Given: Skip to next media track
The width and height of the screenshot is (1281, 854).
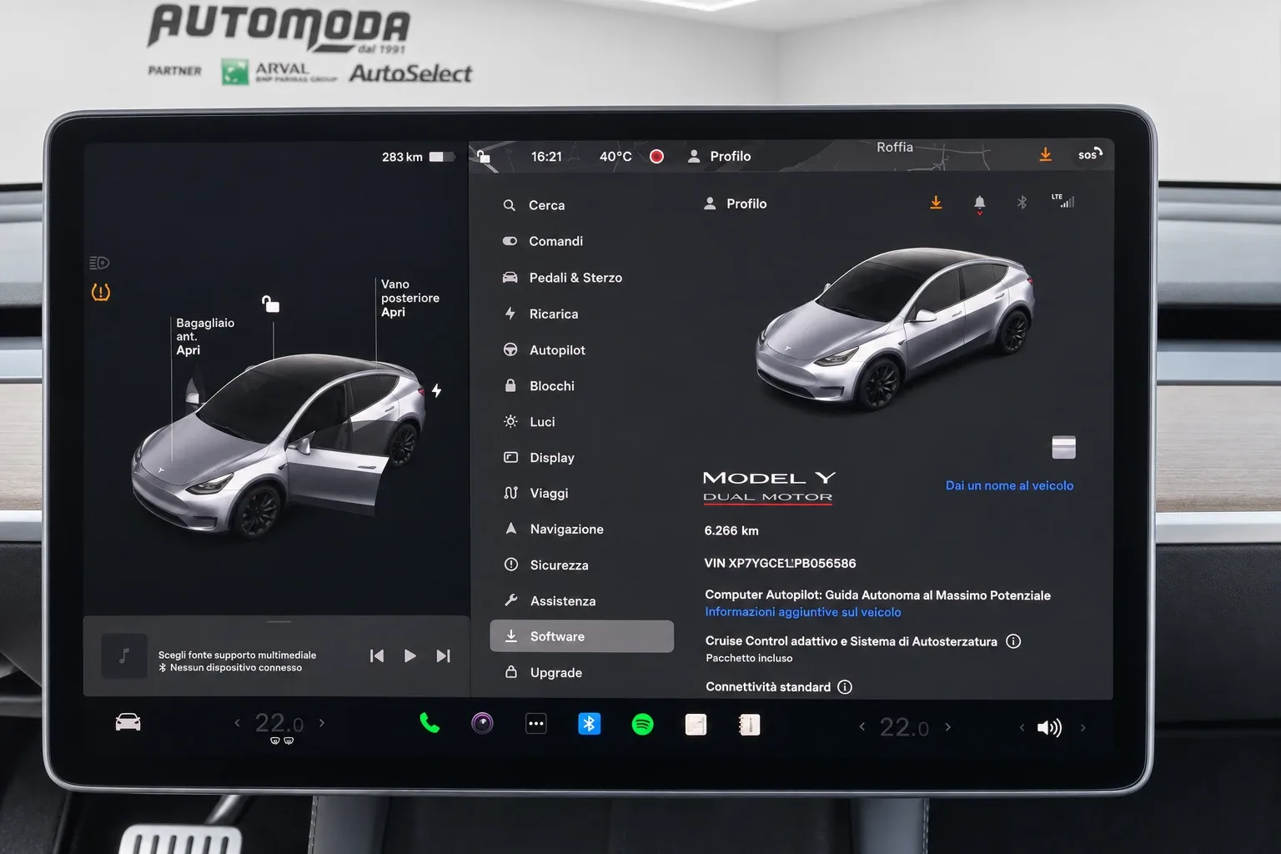Looking at the screenshot, I should 444,656.
